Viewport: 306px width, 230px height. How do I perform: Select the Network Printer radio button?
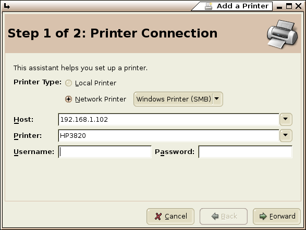point(68,99)
